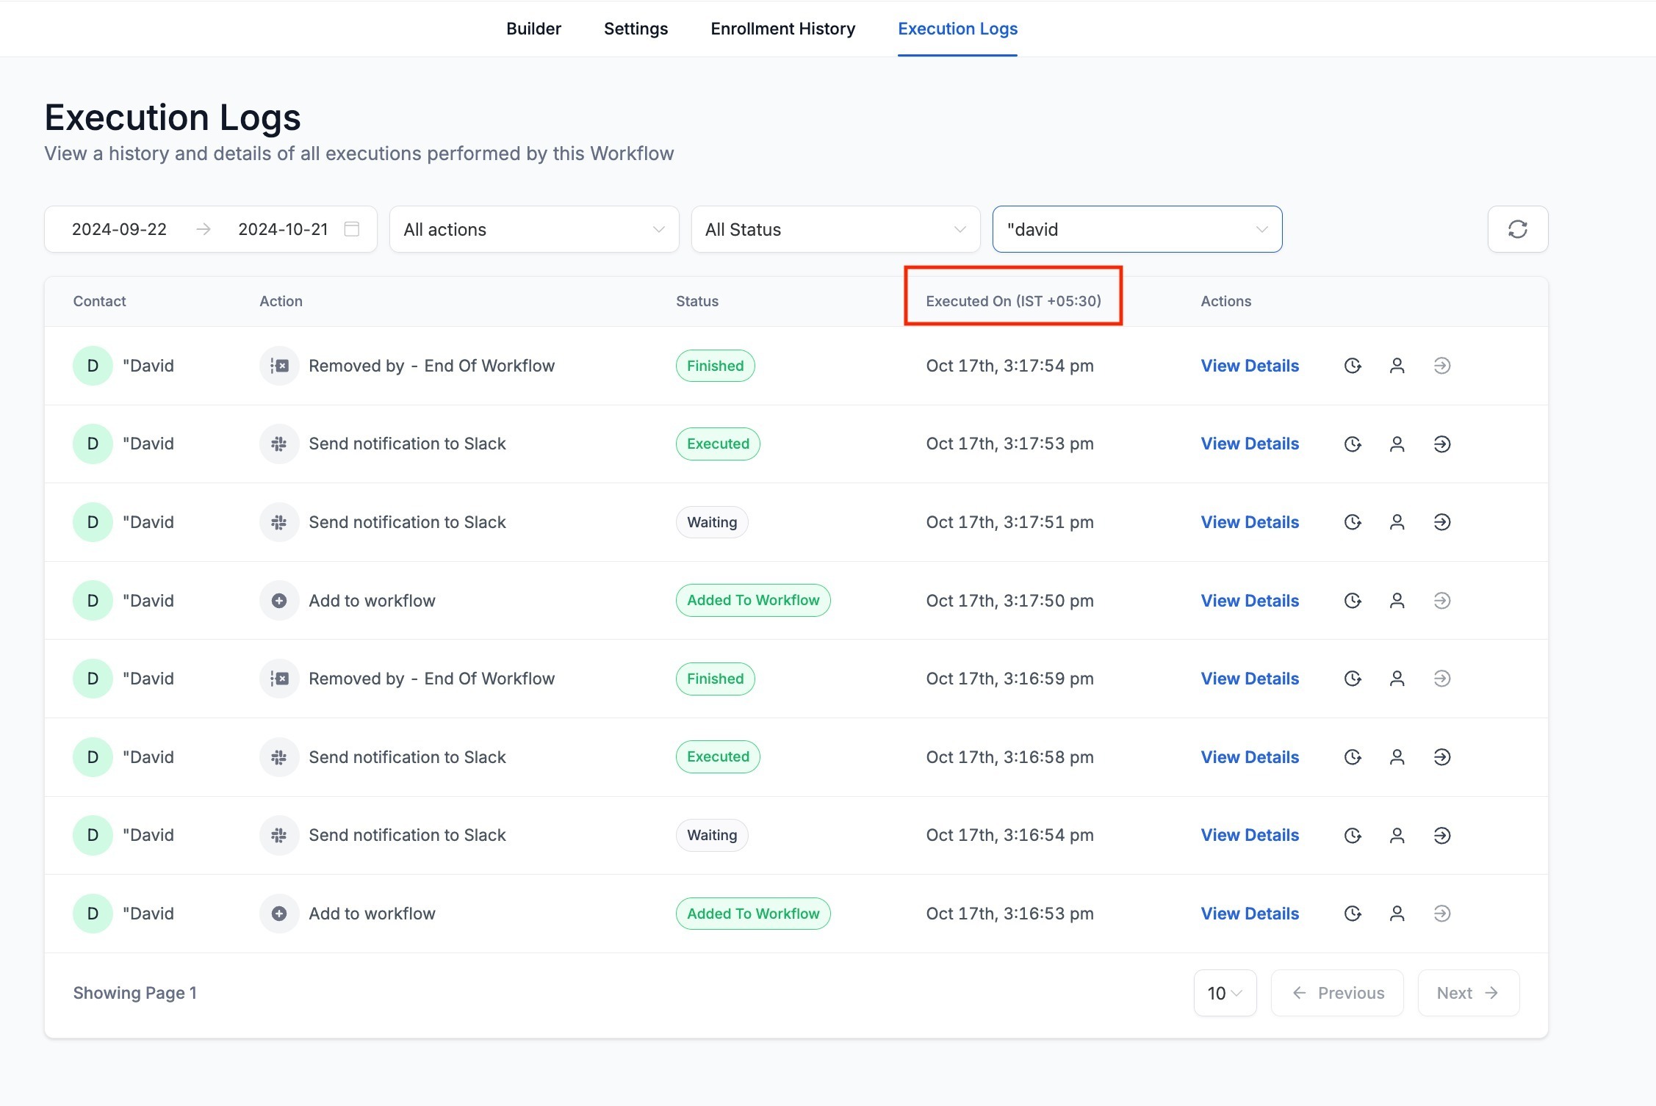Click the Next page button
Viewport: 1656px width, 1106px height.
1467,993
